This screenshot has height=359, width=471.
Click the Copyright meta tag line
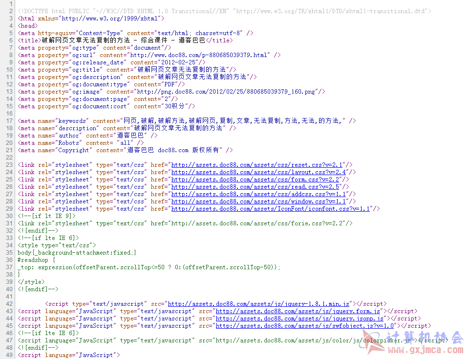(x=125, y=150)
